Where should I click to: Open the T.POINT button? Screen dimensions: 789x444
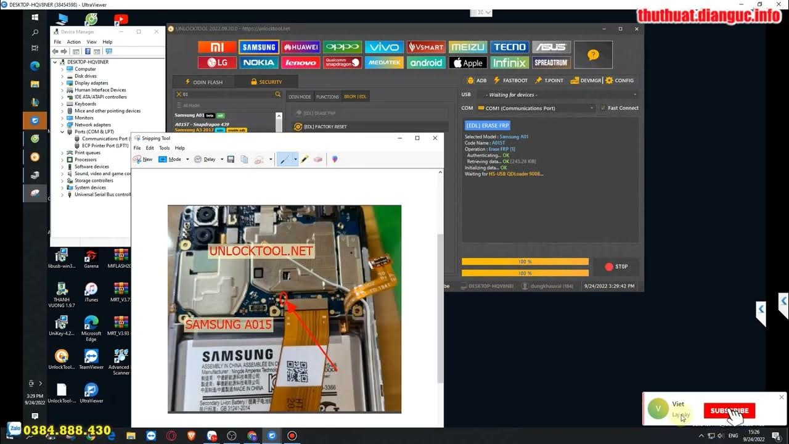(549, 80)
